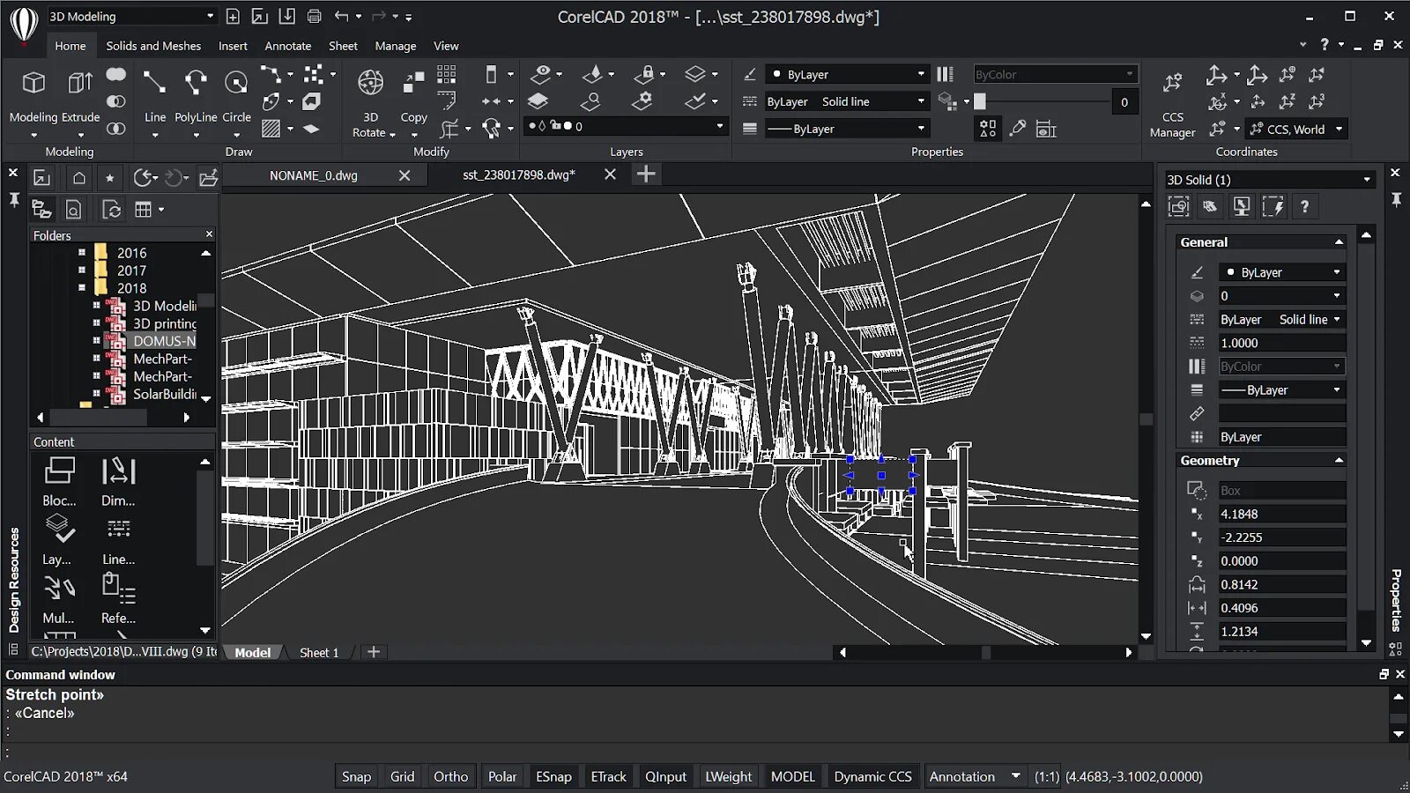Open the 3D Solid (1) selection dropdown

1269,180
